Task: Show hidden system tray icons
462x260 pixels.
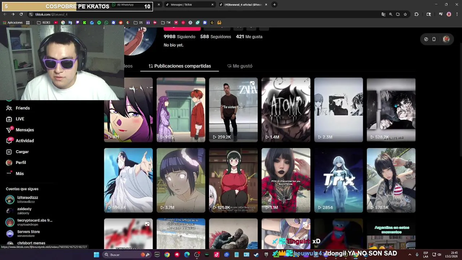Action: 410,255
